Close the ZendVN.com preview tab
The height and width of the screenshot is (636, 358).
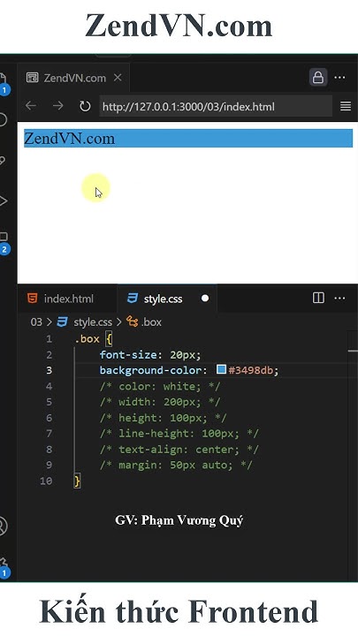coord(118,77)
